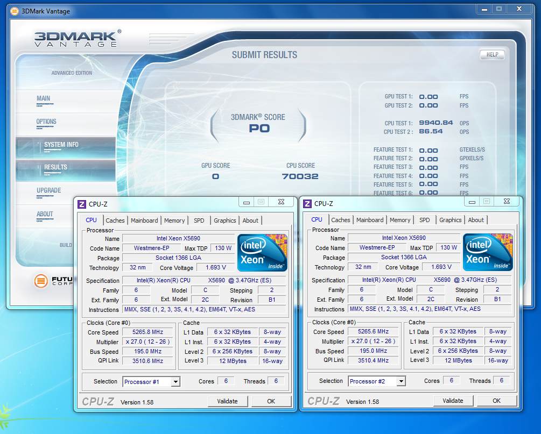Click the 3DMark Vantage title bar icon
Image resolution: width=541 pixels, height=434 pixels.
coord(15,11)
